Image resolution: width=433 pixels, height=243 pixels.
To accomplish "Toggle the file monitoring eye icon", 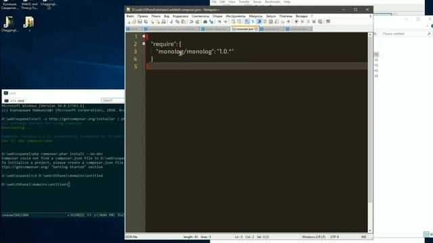I will point(289,22).
